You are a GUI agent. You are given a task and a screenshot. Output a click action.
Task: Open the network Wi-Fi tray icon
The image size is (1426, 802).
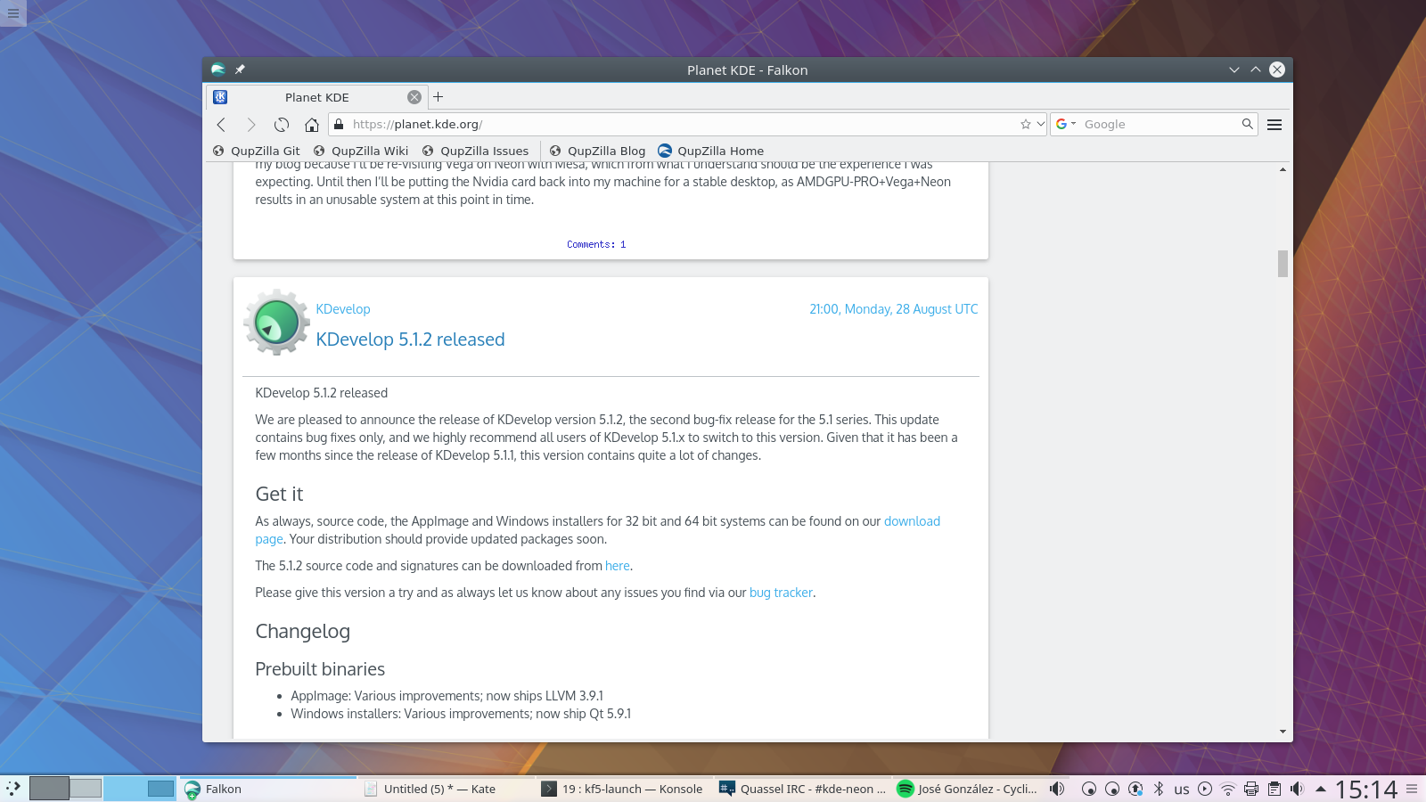[1228, 789]
